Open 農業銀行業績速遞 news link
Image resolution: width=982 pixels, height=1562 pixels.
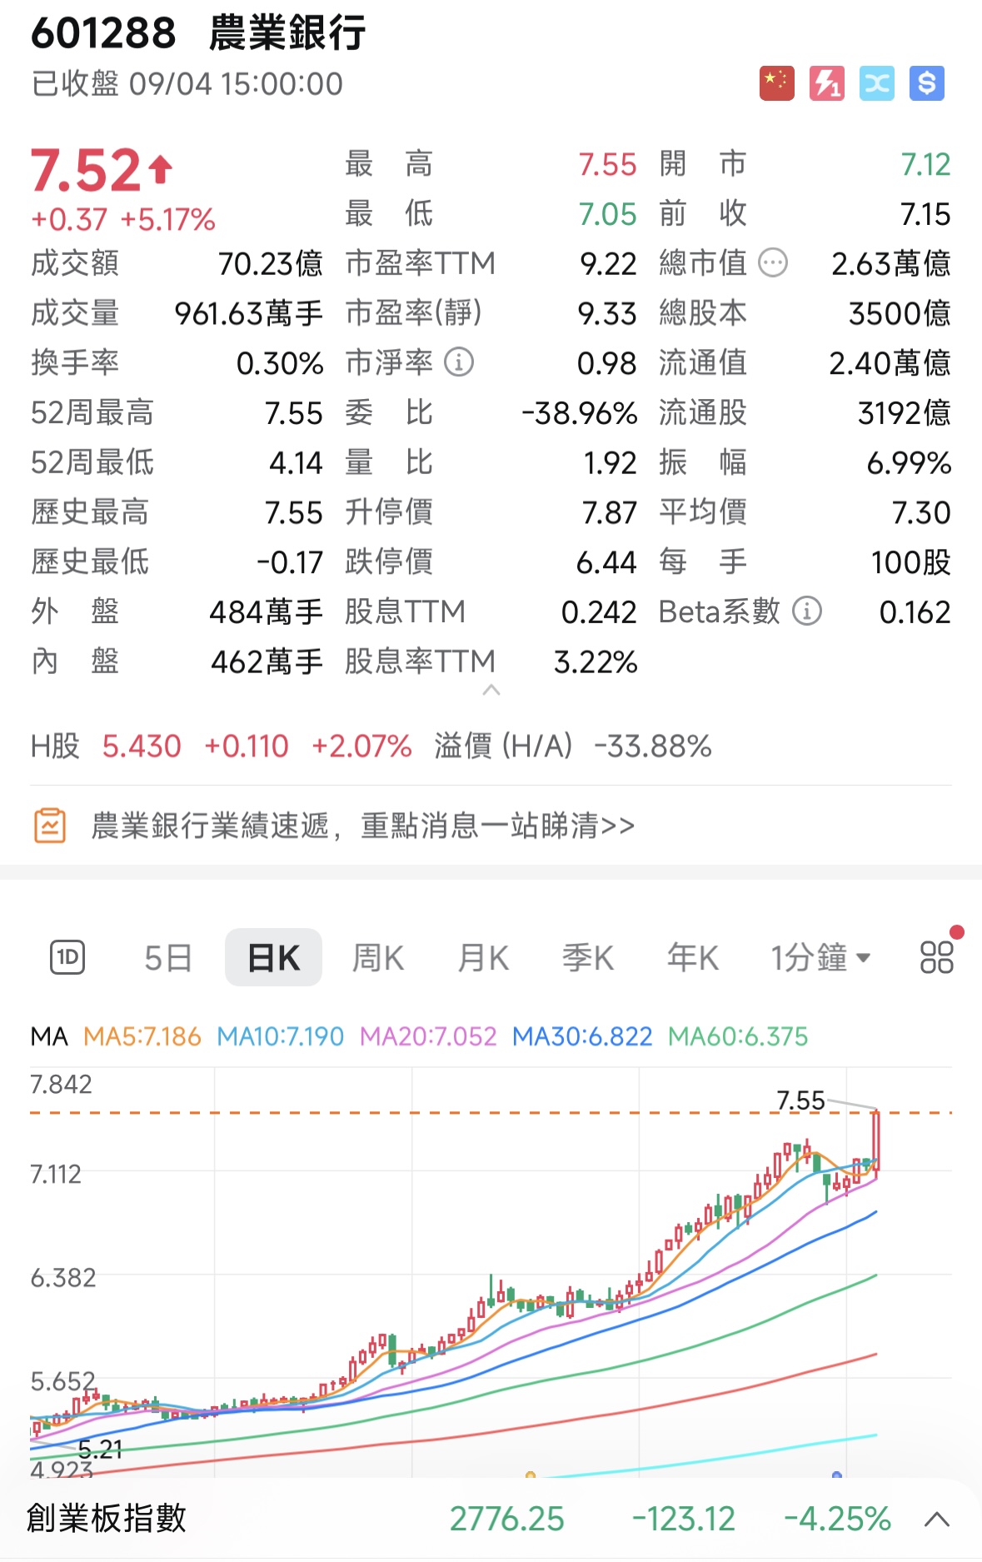[362, 826]
